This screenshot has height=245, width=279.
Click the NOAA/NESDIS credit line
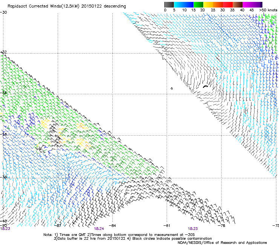click(222, 243)
